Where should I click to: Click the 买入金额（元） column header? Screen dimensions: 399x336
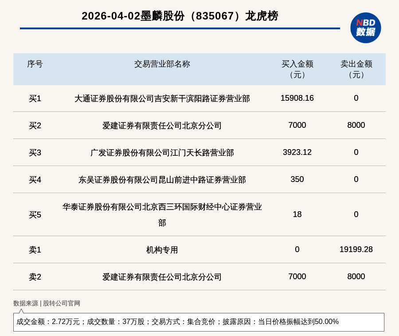click(x=297, y=69)
